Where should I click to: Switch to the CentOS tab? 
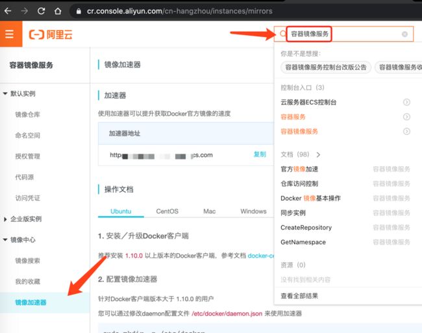pyautogui.click(x=167, y=211)
